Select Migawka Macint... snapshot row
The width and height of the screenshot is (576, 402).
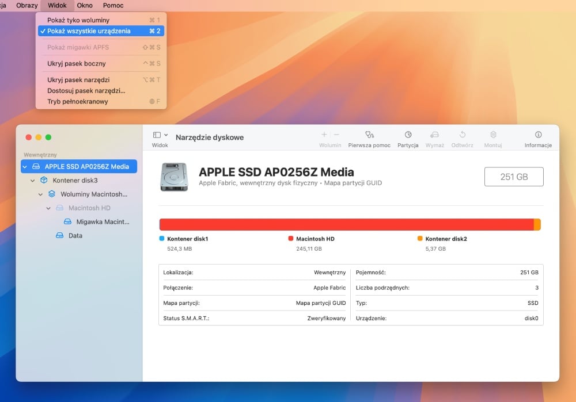pos(79,221)
